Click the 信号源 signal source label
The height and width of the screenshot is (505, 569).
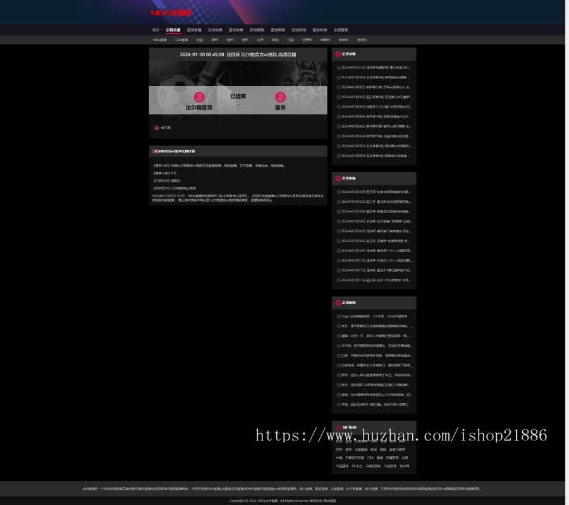pyautogui.click(x=166, y=128)
